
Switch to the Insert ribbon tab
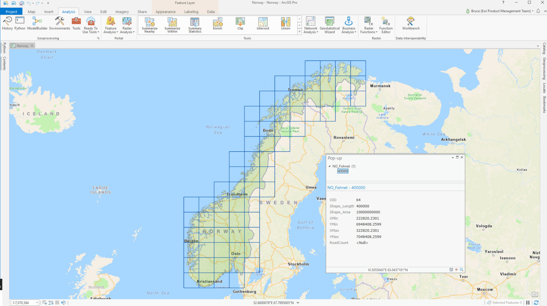click(x=49, y=12)
